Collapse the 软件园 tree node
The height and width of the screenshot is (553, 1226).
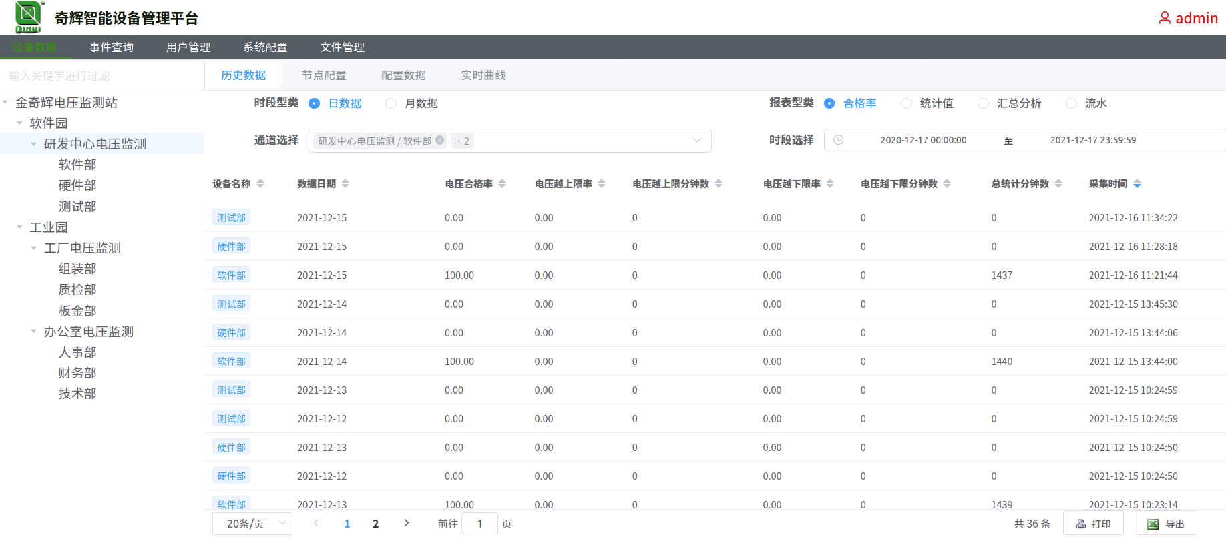19,123
